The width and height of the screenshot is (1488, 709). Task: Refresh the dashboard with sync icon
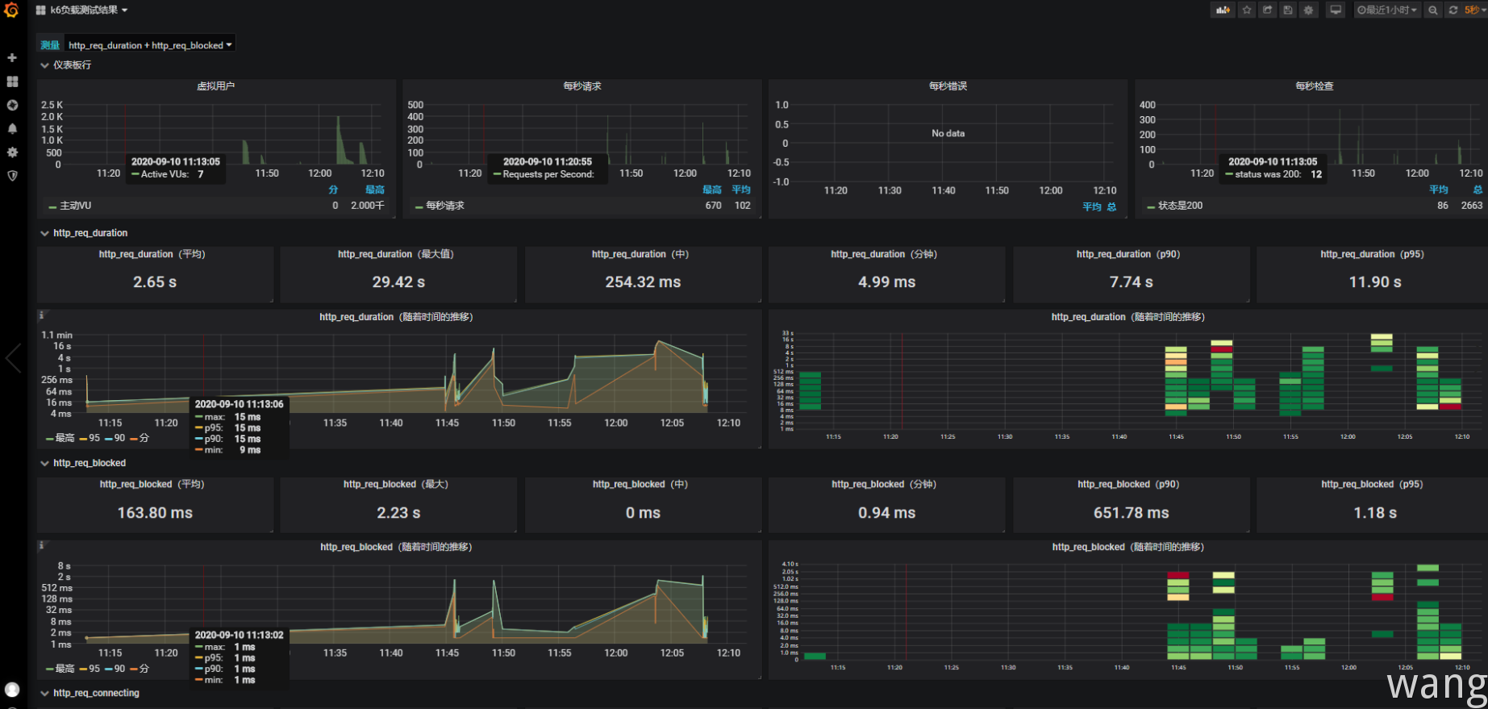click(x=1453, y=10)
